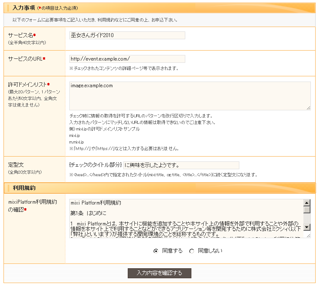This screenshot has width=320, height=287.
Task: Click the terms textarea resize handle
Action: tap(308, 236)
